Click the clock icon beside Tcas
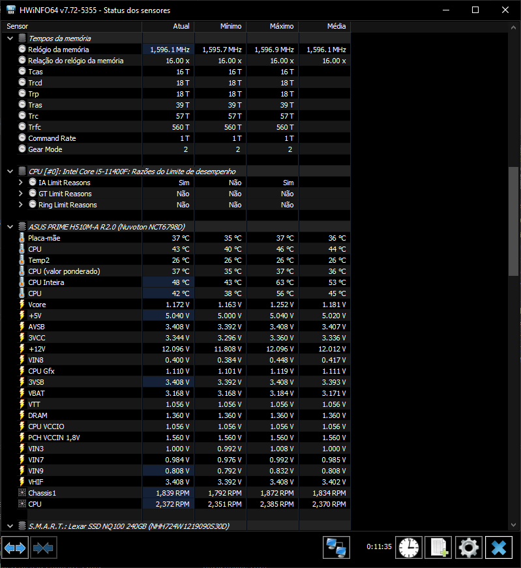This screenshot has height=568, width=521. tap(22, 71)
